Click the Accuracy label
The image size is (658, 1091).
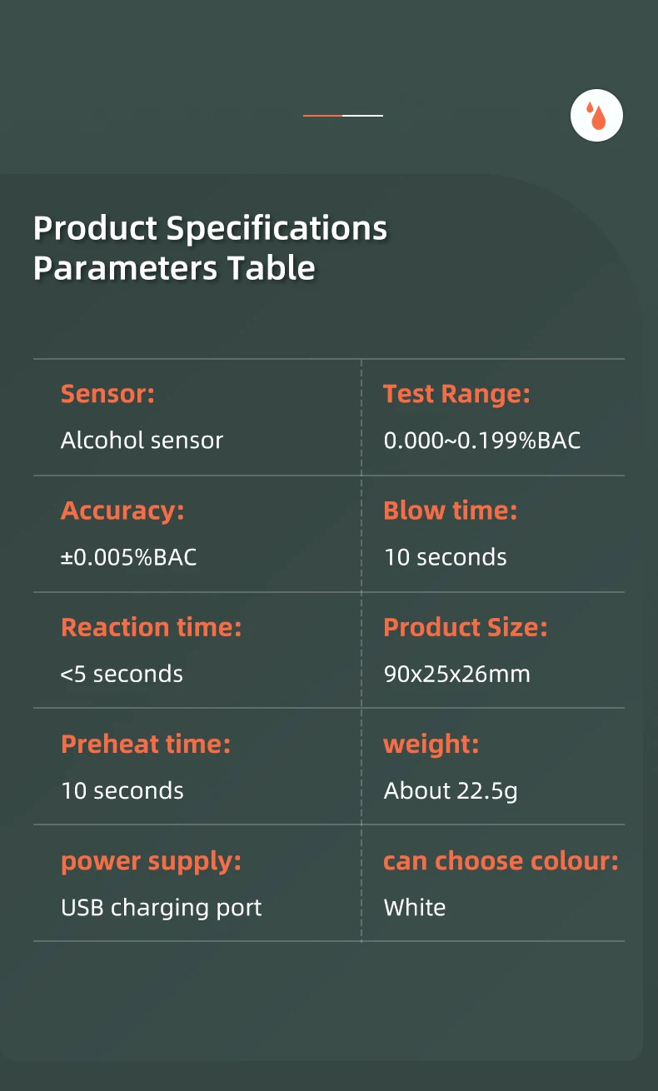(122, 511)
